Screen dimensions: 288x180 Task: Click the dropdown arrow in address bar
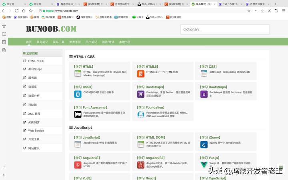click(256, 11)
